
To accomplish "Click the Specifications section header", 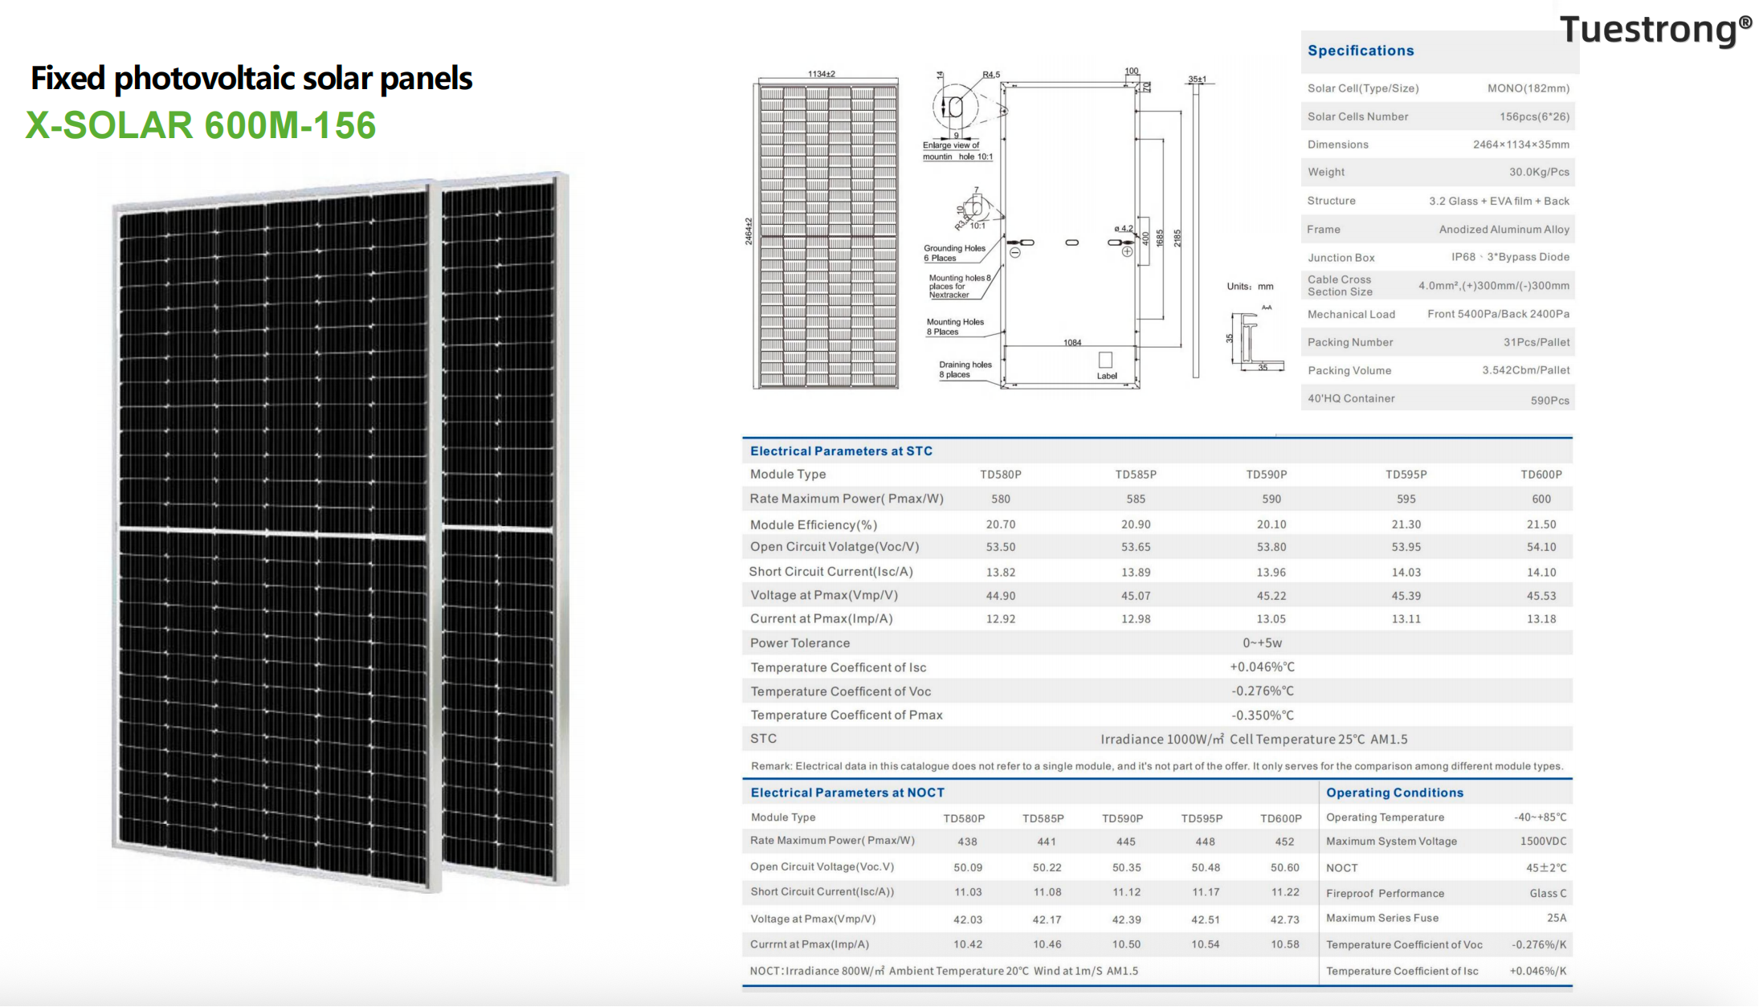I will tap(1361, 51).
